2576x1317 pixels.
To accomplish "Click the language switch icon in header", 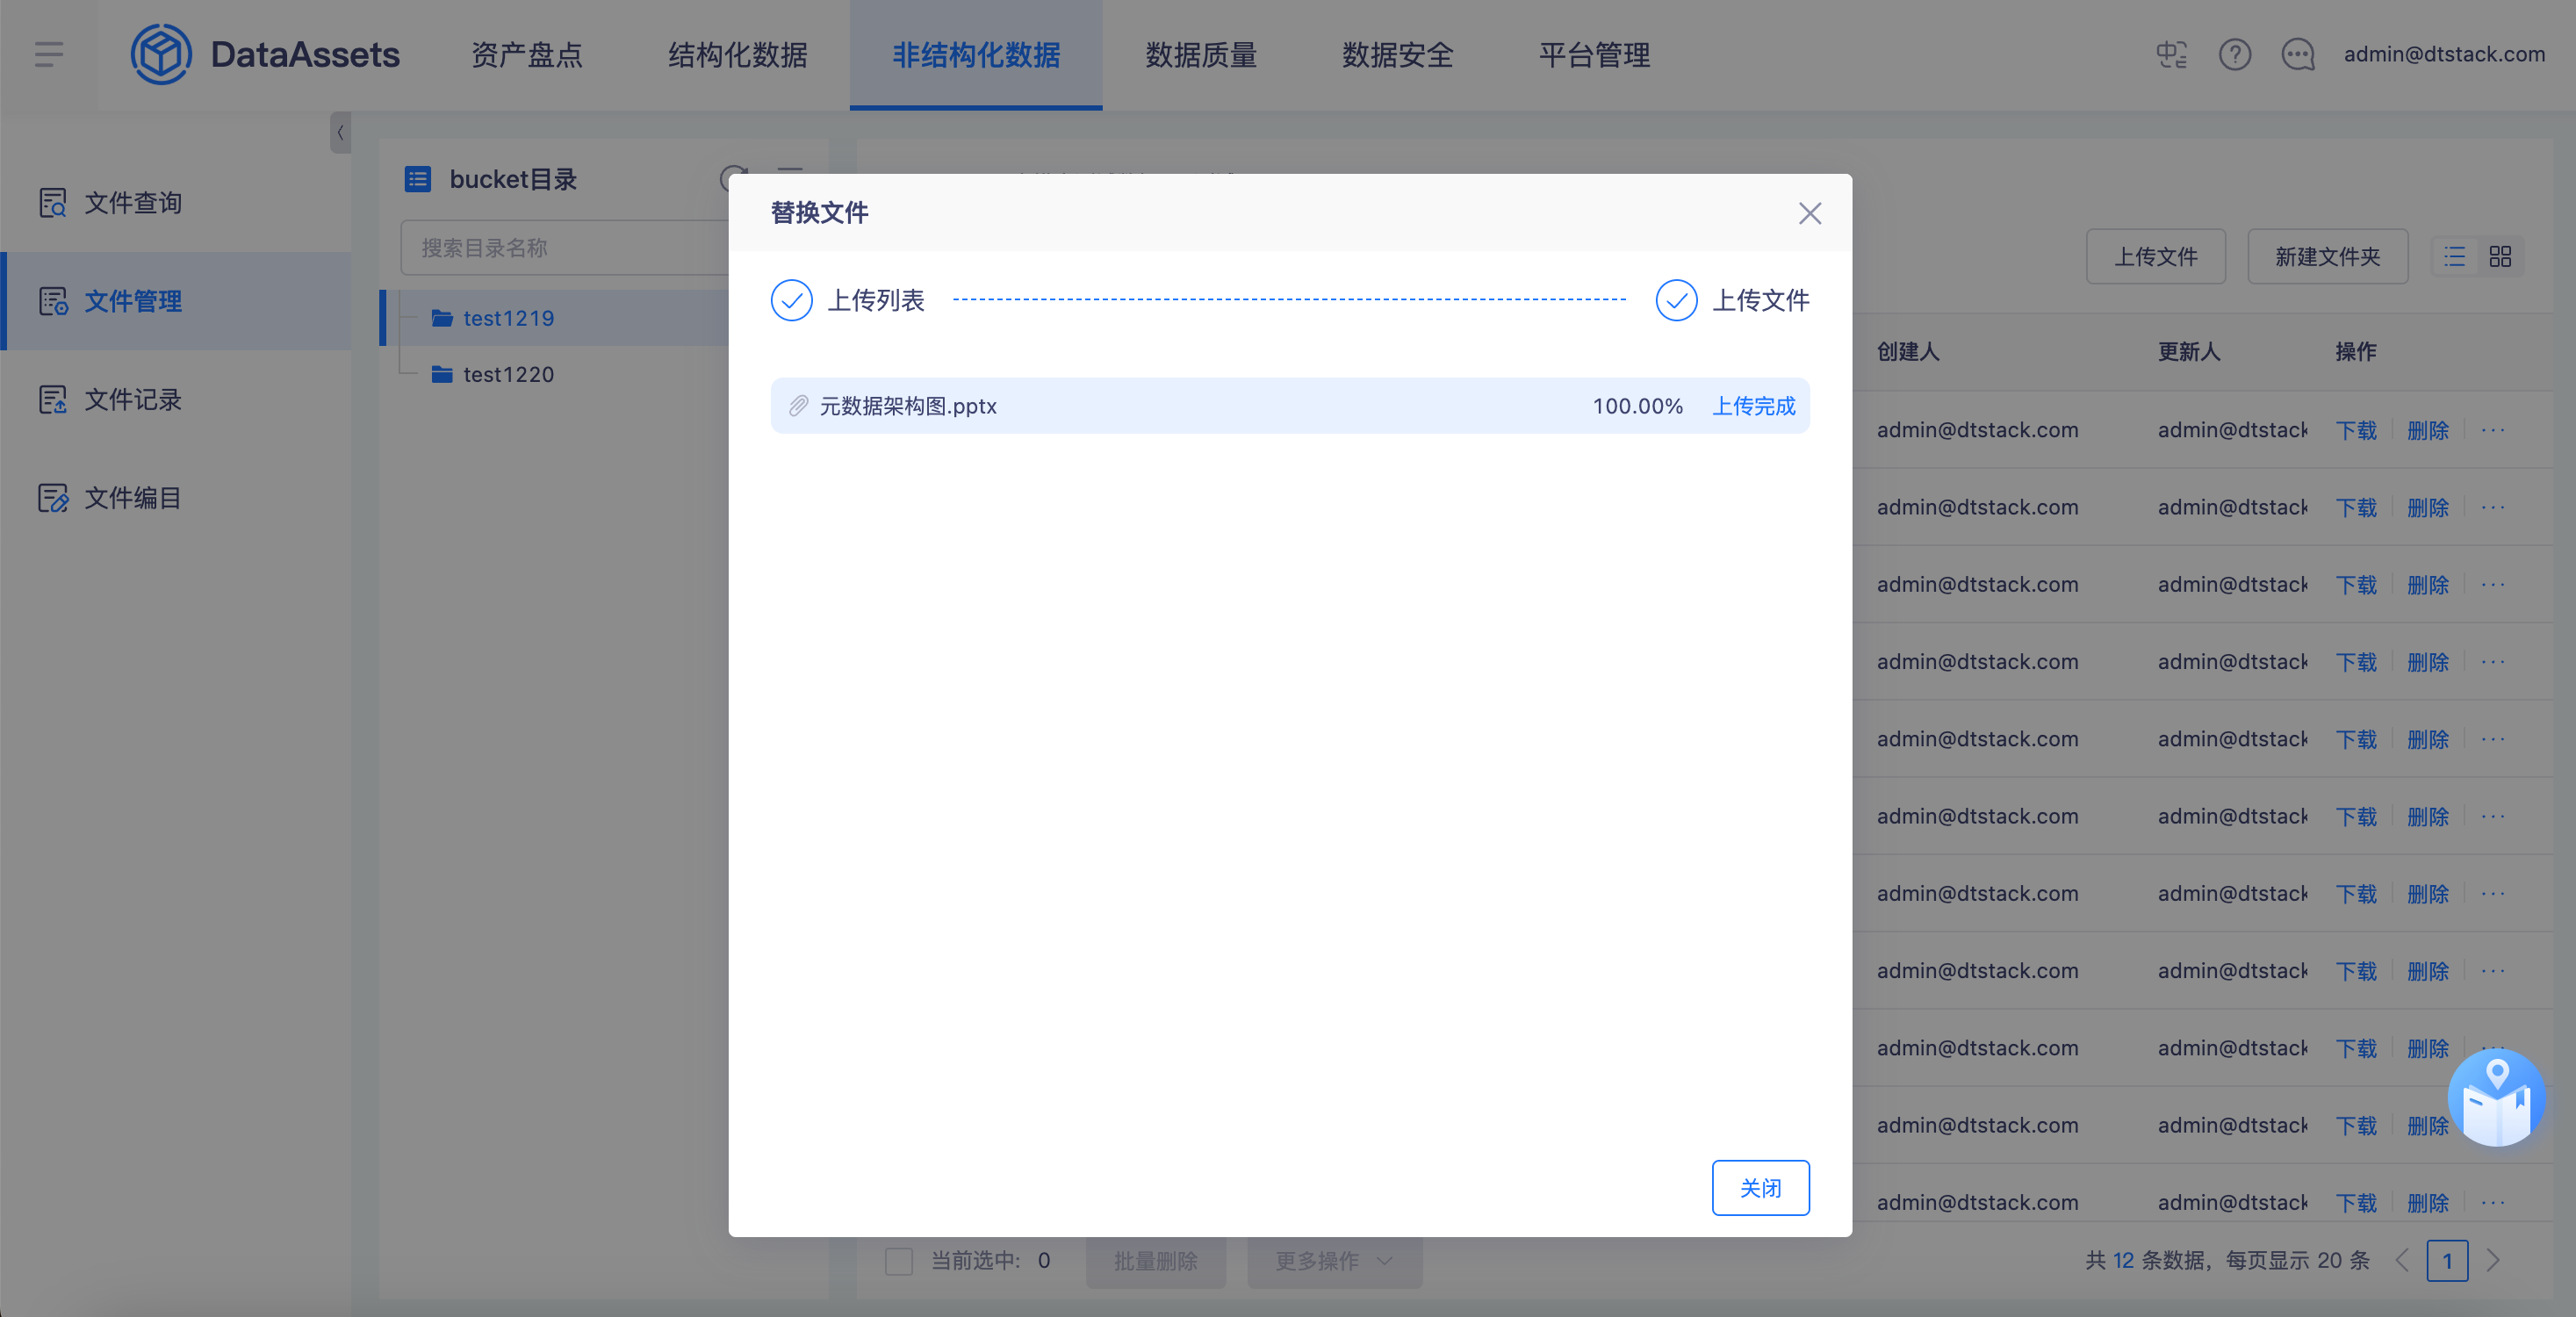I will 2171,54.
